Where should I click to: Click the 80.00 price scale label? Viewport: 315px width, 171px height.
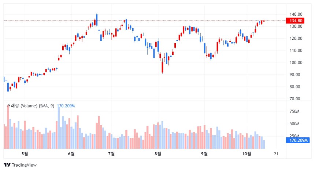[x=295, y=87]
